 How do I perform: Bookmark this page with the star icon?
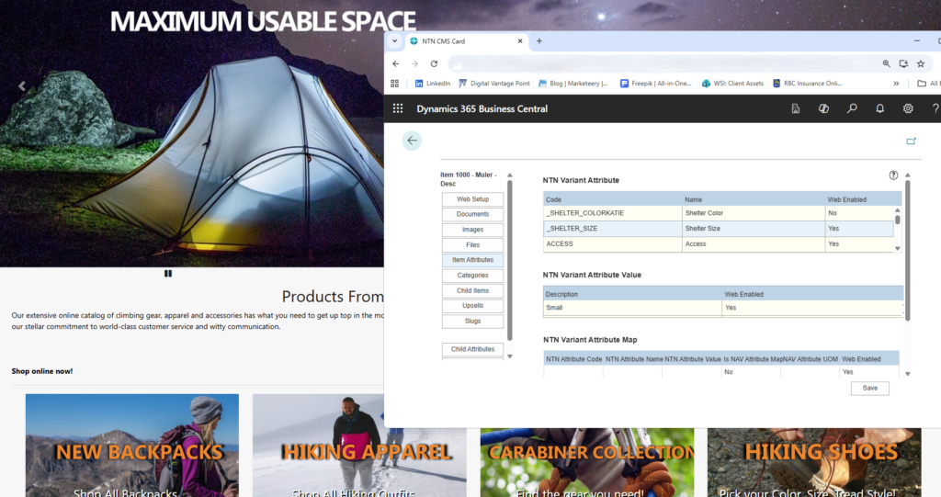pos(920,64)
